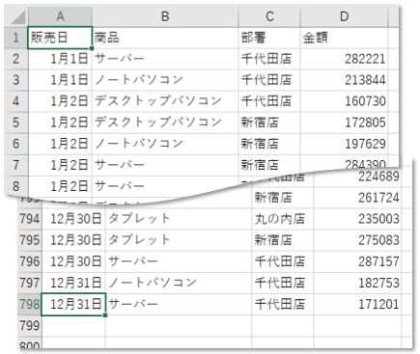Viewport: 420px width, 354px height.
Task: Select column A header
Action: (60, 16)
